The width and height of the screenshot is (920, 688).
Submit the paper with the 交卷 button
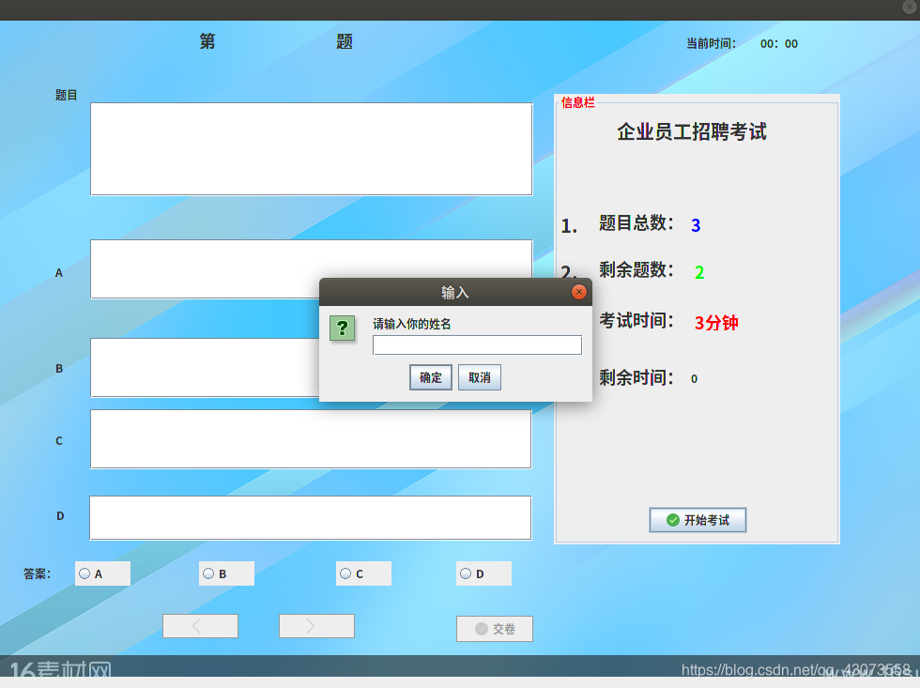pyautogui.click(x=495, y=629)
